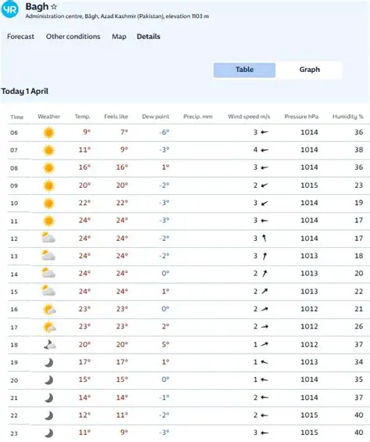Click dew point -1° at 21
This screenshot has height=442, width=370.
pyautogui.click(x=165, y=397)
